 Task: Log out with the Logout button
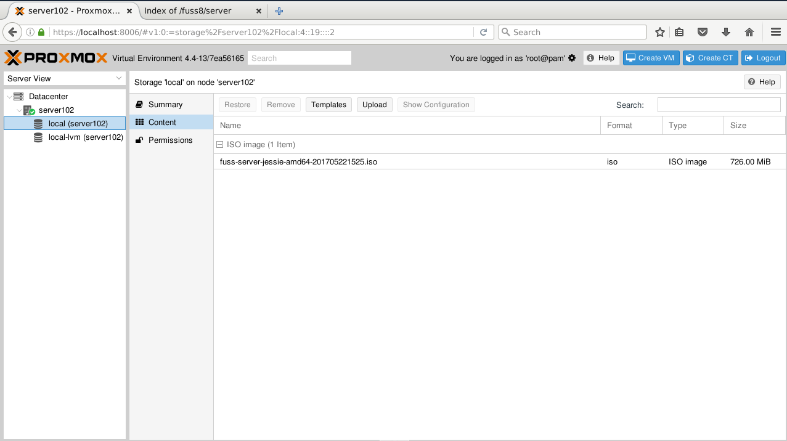click(763, 58)
